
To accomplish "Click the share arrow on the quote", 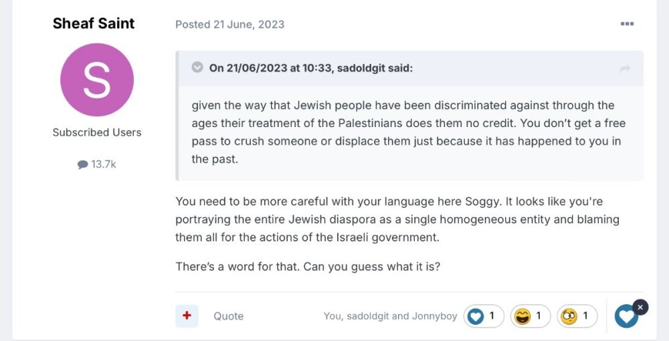I will 625,68.
